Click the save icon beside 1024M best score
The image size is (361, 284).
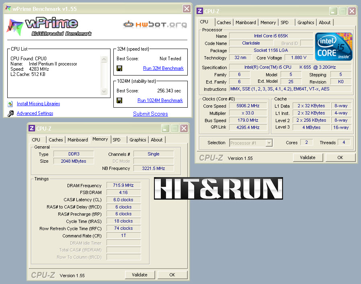[x=119, y=100]
